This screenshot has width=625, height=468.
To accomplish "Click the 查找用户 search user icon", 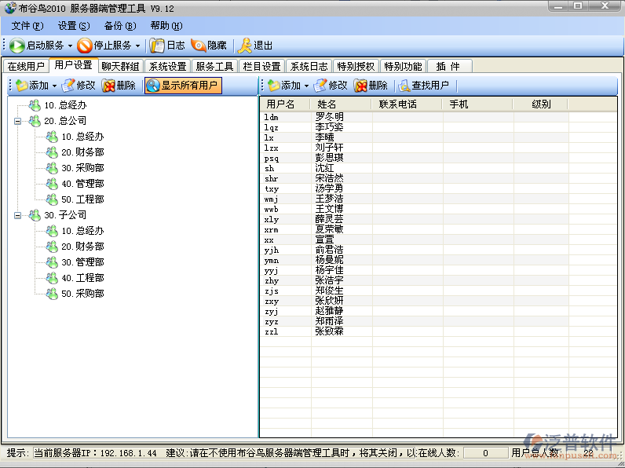I will point(404,86).
